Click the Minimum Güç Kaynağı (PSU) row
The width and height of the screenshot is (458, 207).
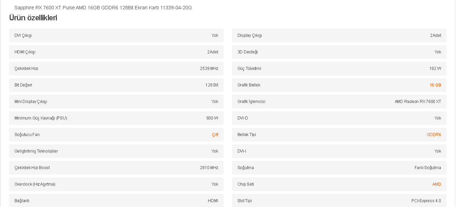pyautogui.click(x=116, y=118)
